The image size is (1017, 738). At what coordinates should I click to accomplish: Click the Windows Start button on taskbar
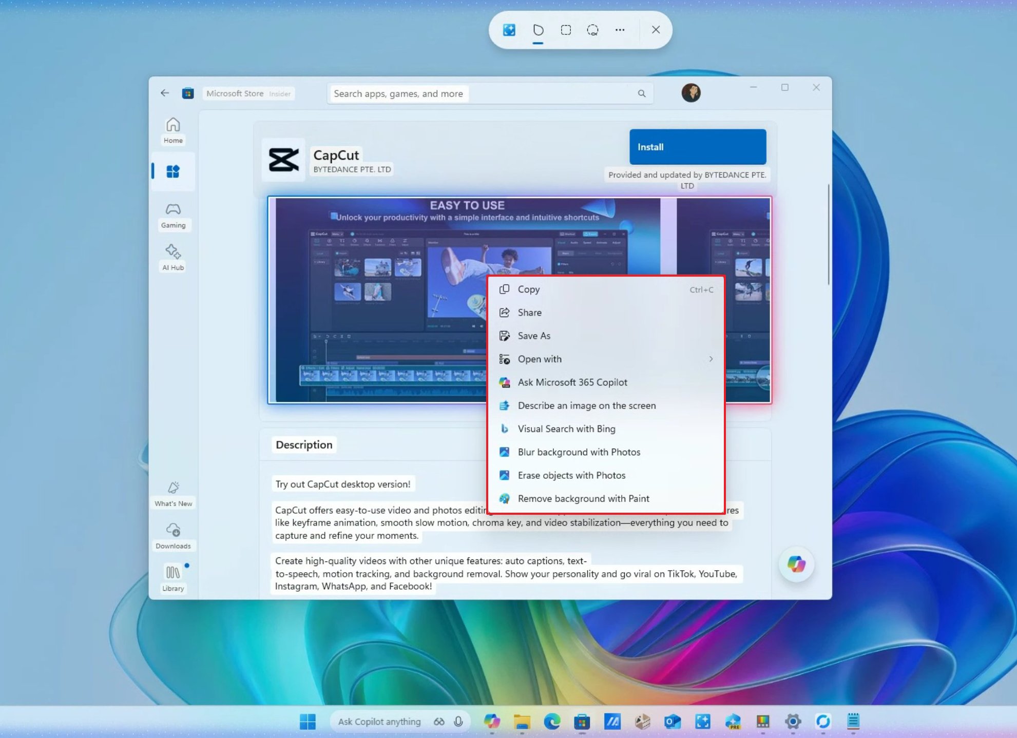coord(308,722)
